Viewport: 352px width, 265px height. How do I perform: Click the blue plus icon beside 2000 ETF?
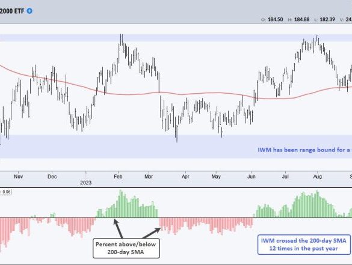click(29, 11)
